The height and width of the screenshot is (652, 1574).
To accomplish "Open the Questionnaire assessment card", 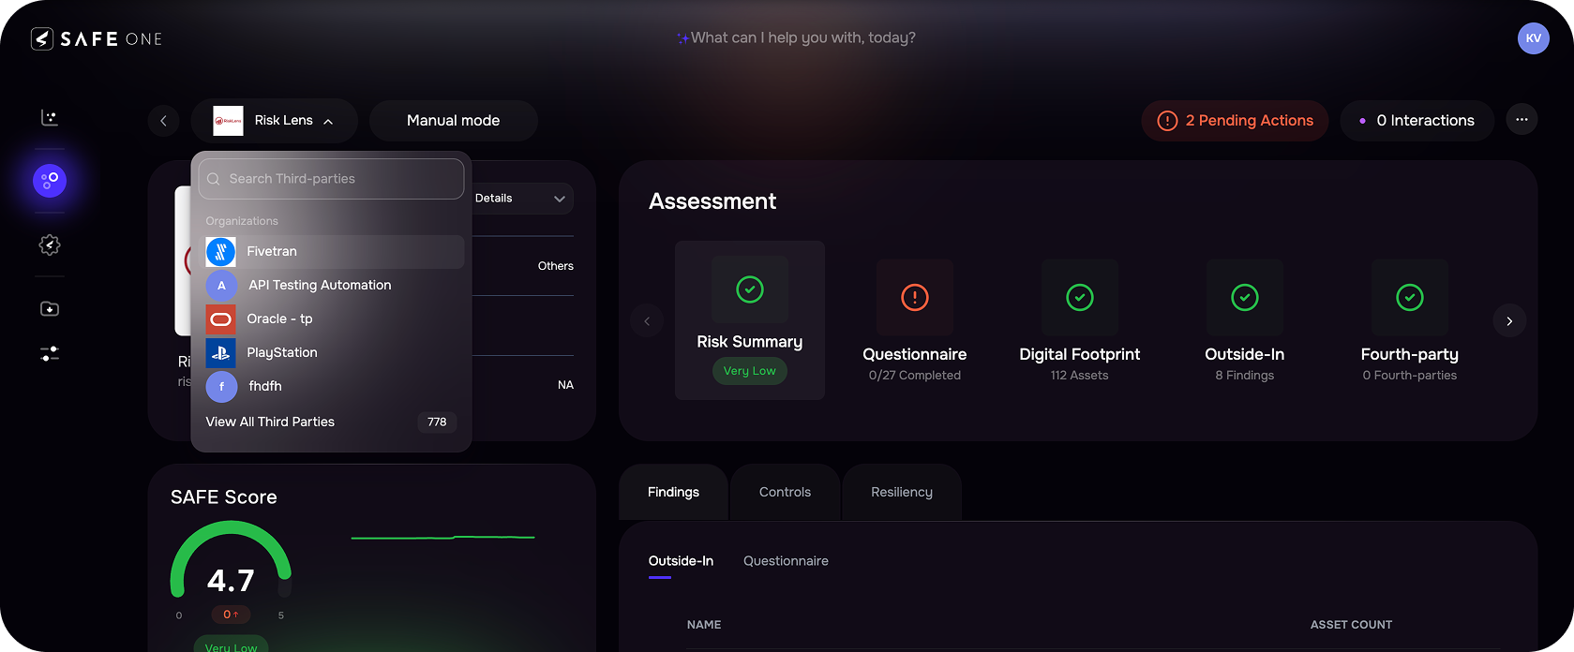I will pyautogui.click(x=915, y=320).
